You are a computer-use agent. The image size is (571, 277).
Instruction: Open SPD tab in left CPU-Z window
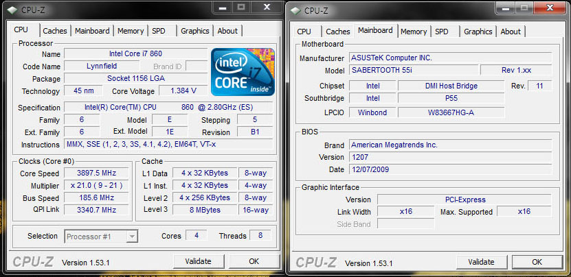pos(159,31)
